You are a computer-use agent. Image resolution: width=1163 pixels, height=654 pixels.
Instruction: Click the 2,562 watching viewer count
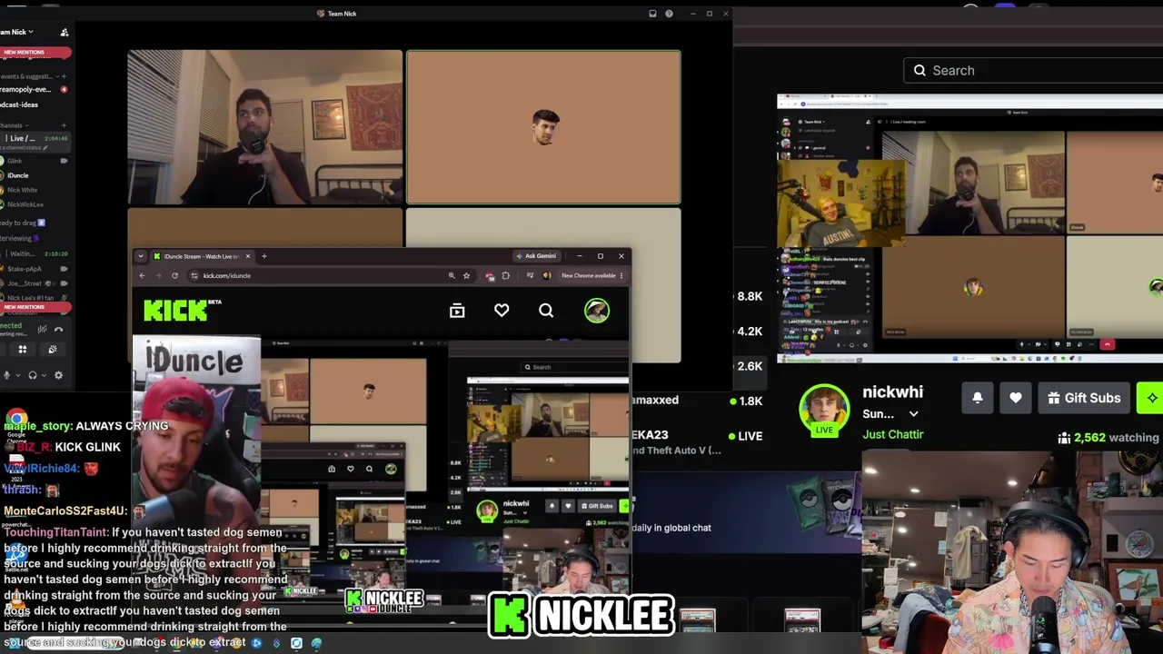tap(1108, 438)
